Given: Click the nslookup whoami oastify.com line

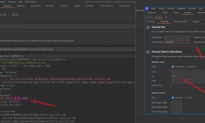Looking at the screenshot, I should pos(55,79).
